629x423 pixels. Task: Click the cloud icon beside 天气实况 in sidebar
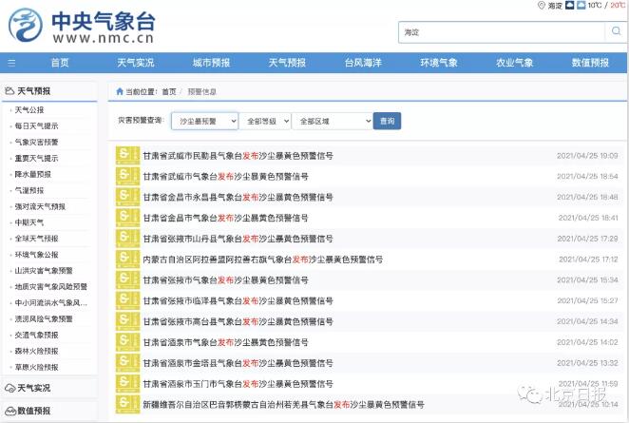(10, 388)
